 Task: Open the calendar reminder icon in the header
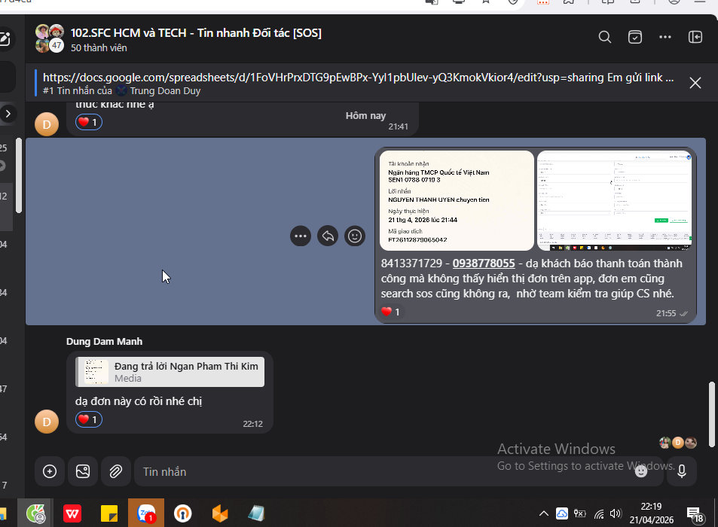(x=634, y=37)
